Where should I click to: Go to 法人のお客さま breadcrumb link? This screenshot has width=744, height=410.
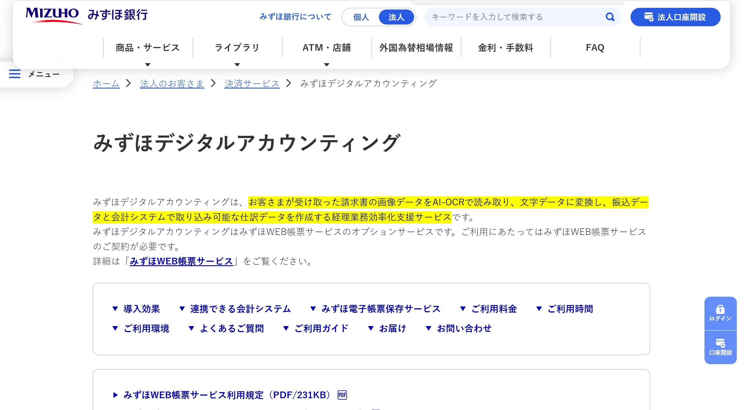pos(172,84)
